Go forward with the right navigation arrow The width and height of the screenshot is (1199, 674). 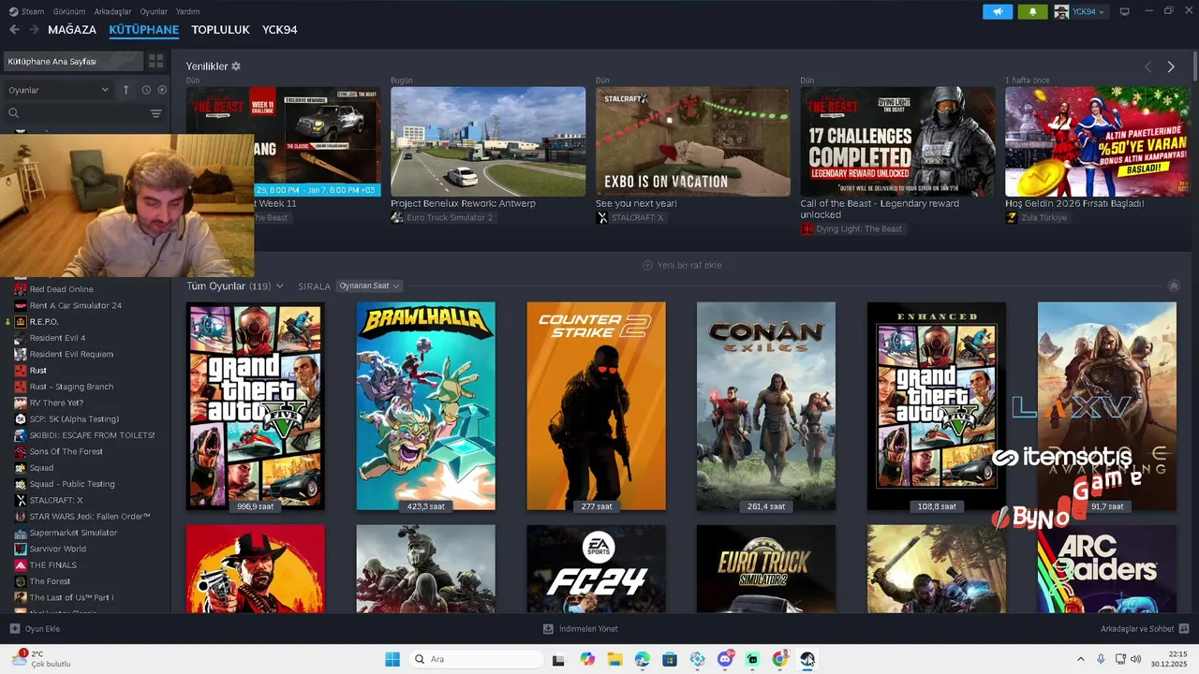coord(34,30)
